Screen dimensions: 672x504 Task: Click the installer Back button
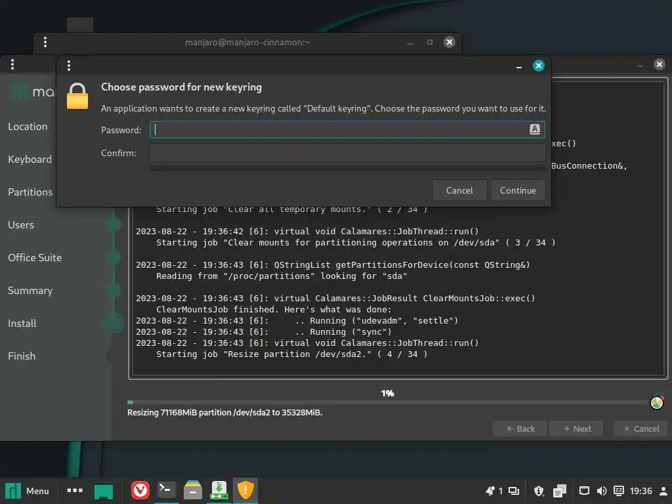[520, 429]
